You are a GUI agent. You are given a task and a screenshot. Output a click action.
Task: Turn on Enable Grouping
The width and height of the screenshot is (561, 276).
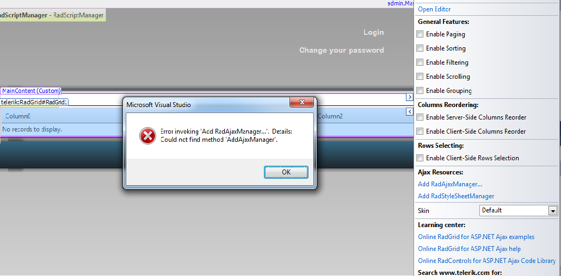pyautogui.click(x=420, y=91)
